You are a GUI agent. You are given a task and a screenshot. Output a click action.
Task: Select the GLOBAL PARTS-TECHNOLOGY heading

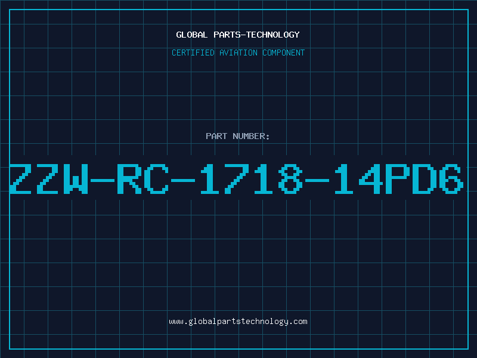tap(238, 35)
